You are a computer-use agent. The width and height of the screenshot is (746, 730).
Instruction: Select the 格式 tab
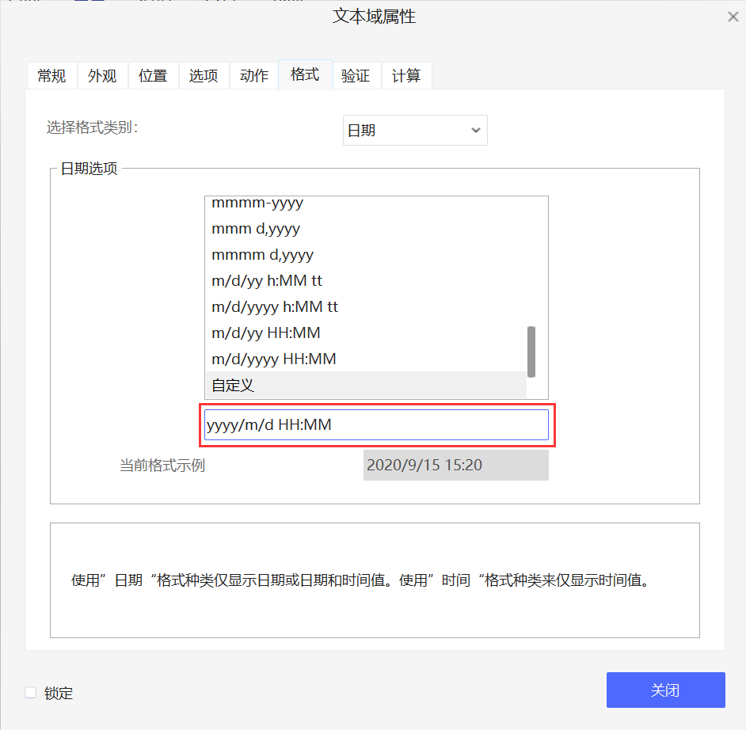pos(305,75)
